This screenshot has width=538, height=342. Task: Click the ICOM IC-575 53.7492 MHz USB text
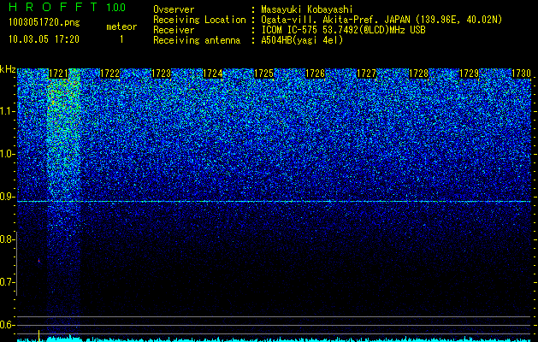click(343, 30)
